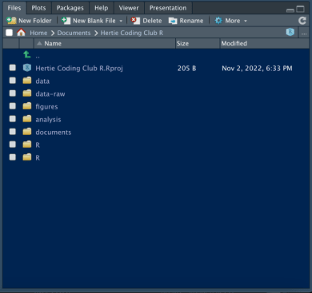Tick the select-all checkbox in path bar

(x=10, y=33)
